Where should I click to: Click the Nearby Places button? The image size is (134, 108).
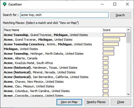(x=96, y=102)
